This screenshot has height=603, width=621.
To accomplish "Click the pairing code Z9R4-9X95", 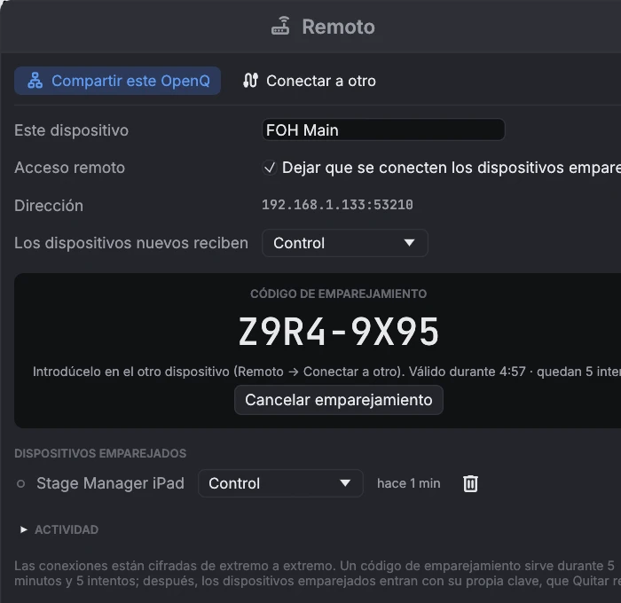I will (x=339, y=332).
